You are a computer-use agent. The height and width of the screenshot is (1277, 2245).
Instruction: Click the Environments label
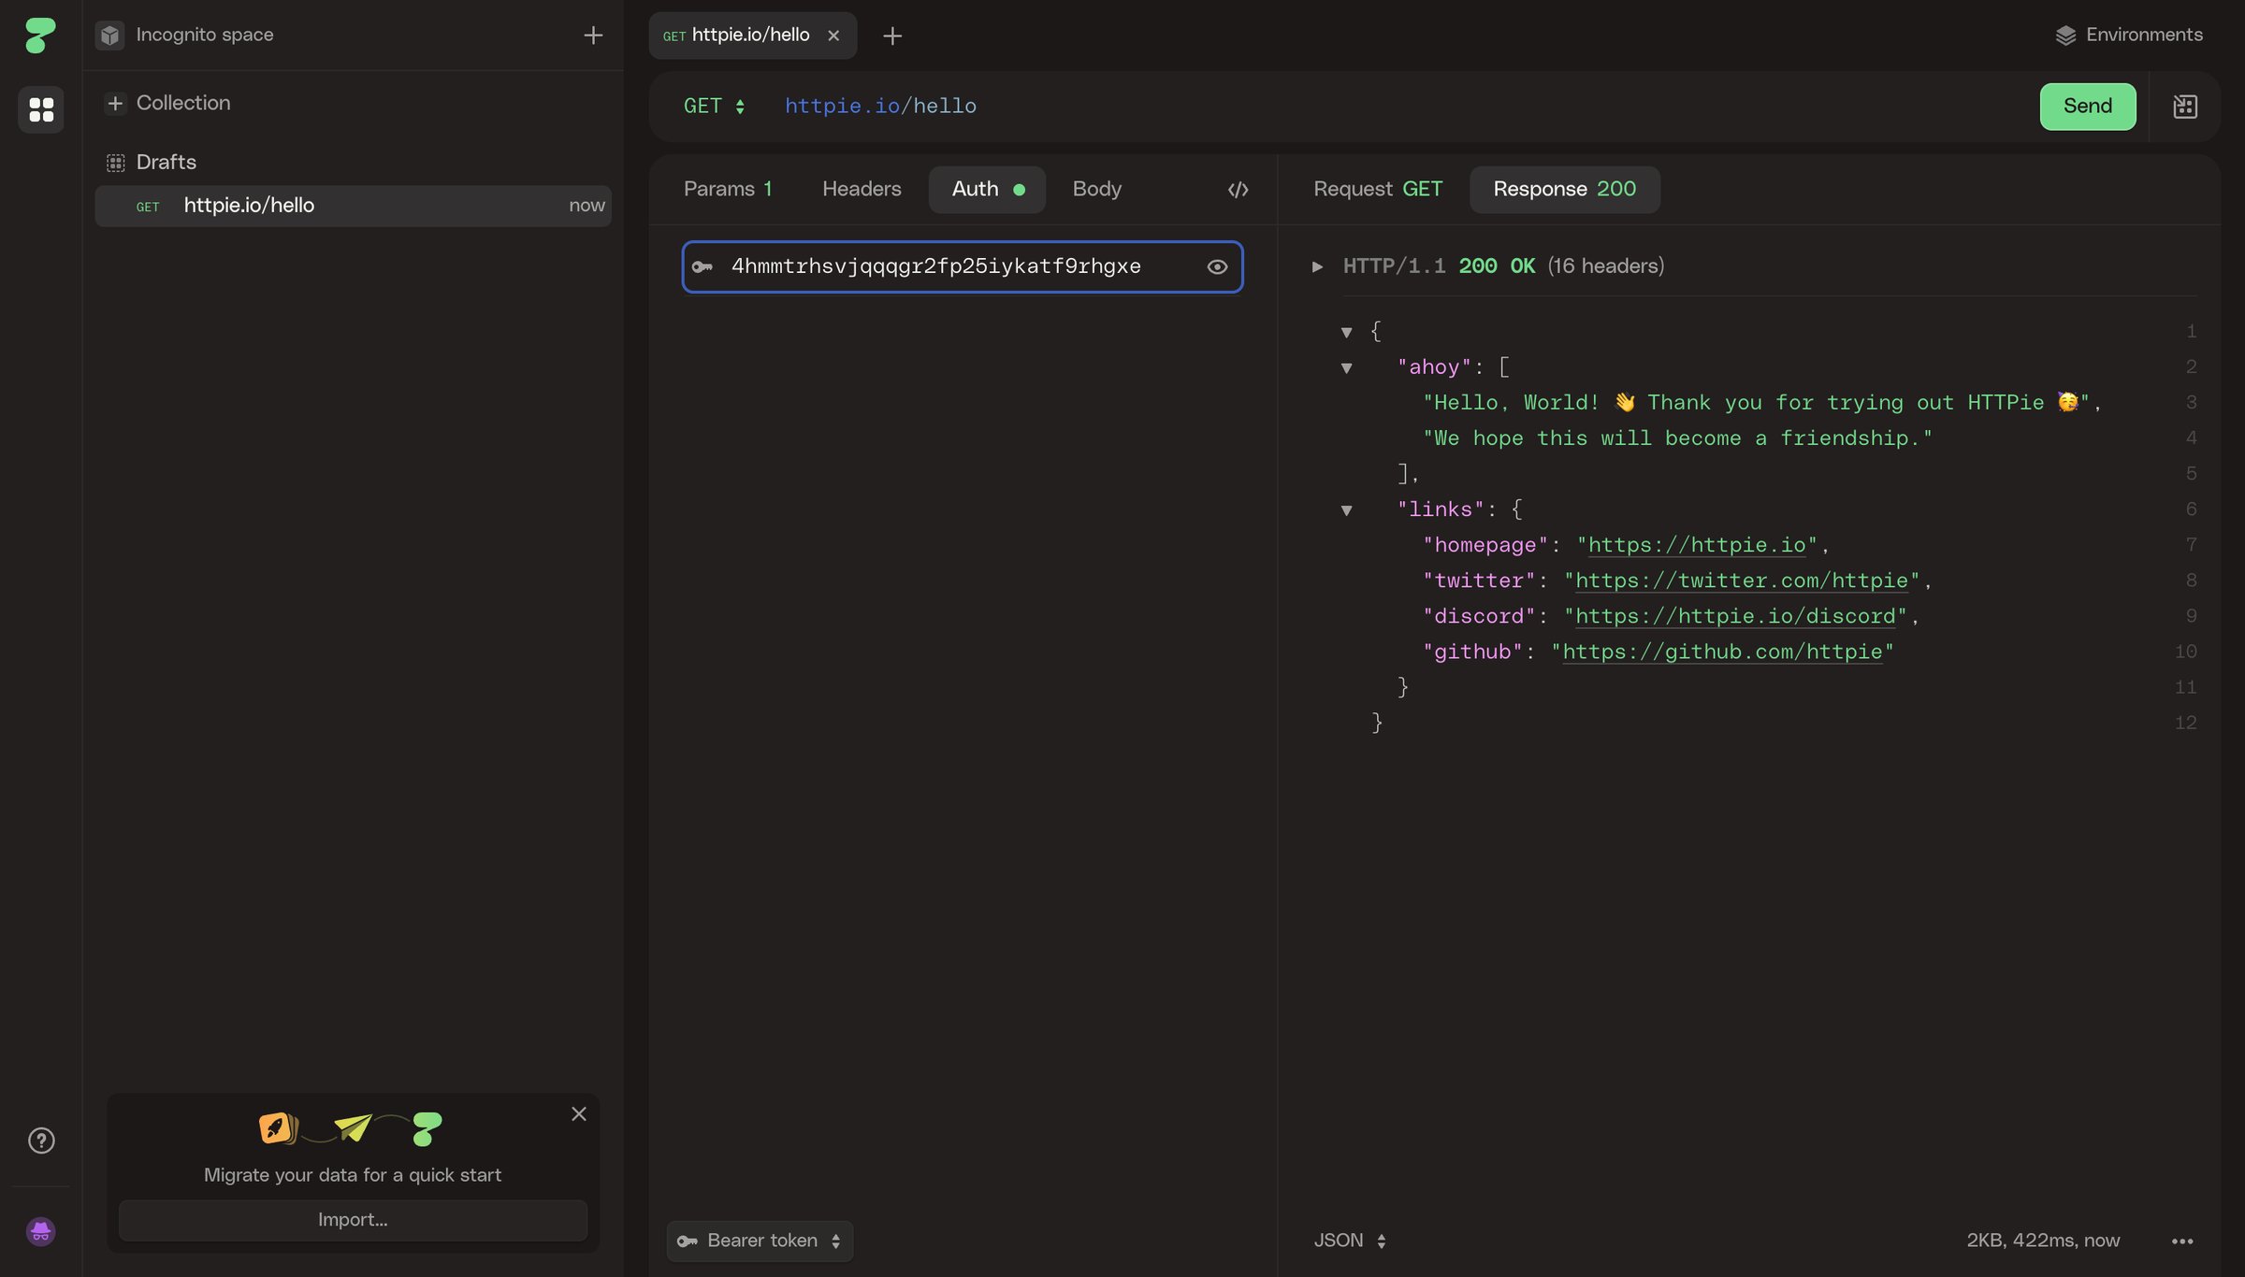[2143, 36]
